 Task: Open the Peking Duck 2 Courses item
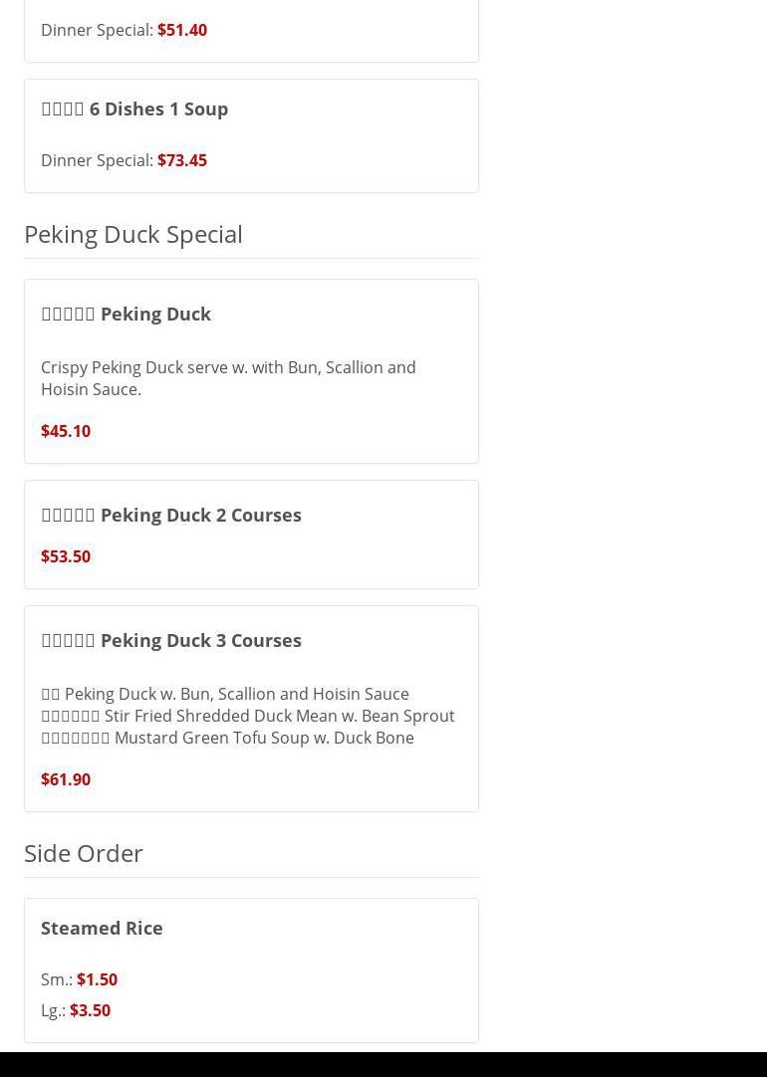[171, 515]
